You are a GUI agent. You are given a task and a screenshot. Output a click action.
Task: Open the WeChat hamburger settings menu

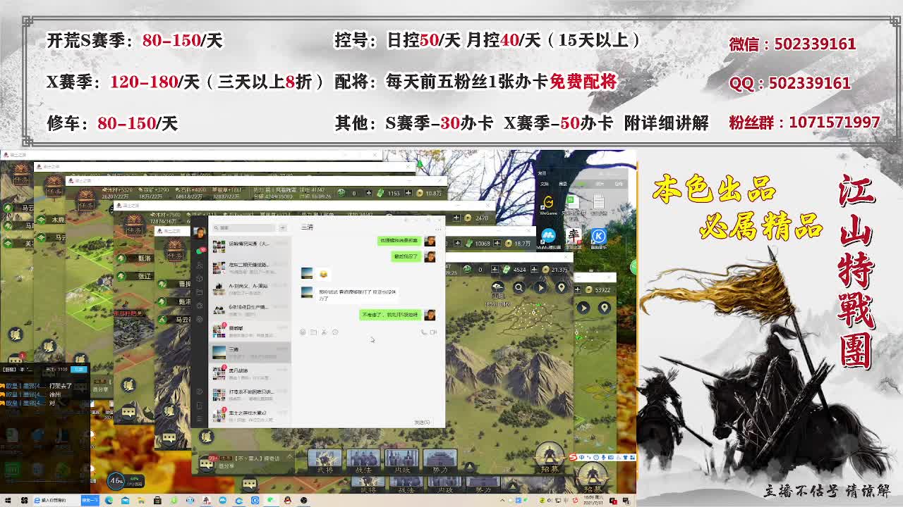200,419
